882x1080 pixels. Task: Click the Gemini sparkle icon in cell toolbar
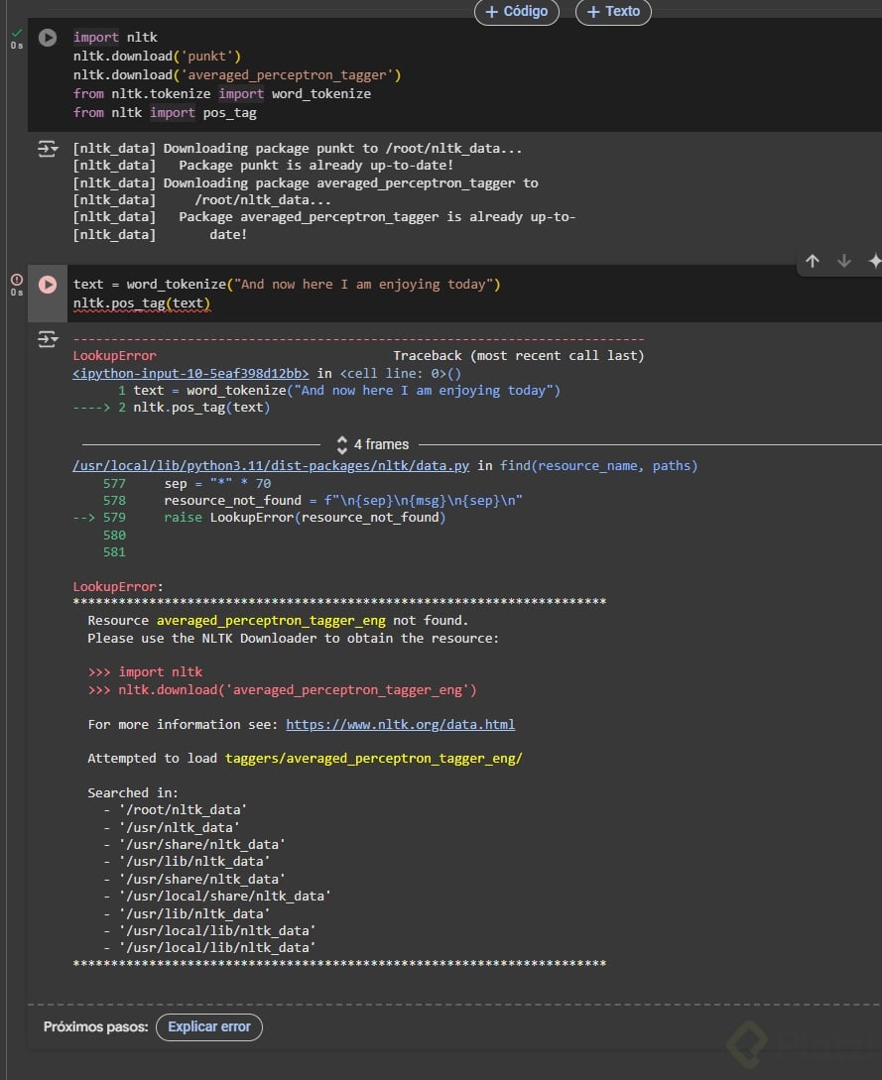pos(874,261)
